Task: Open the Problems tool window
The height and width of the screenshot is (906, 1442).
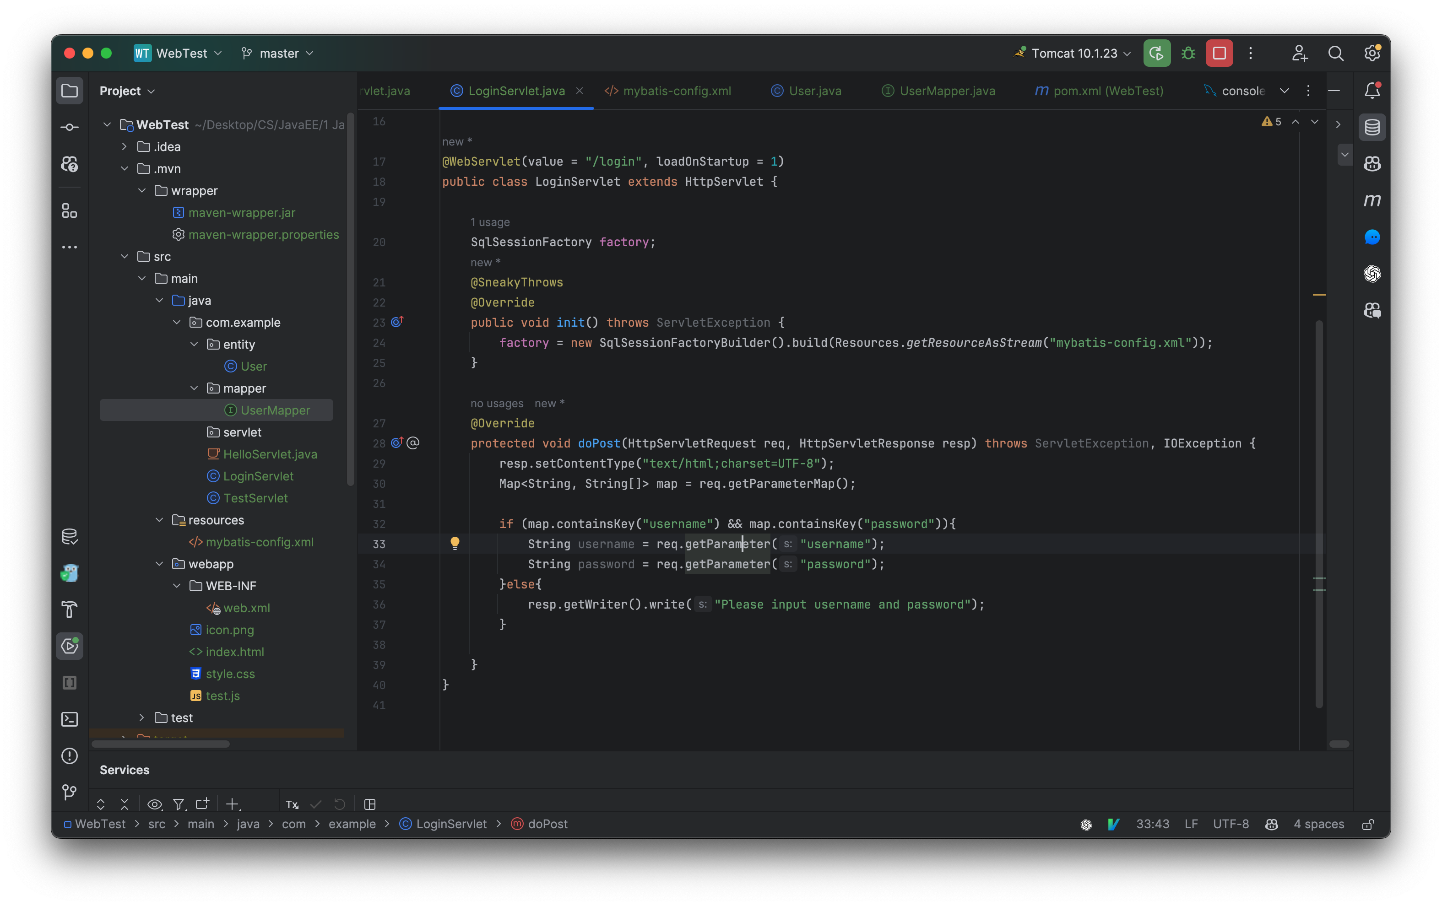Action: coord(70,756)
